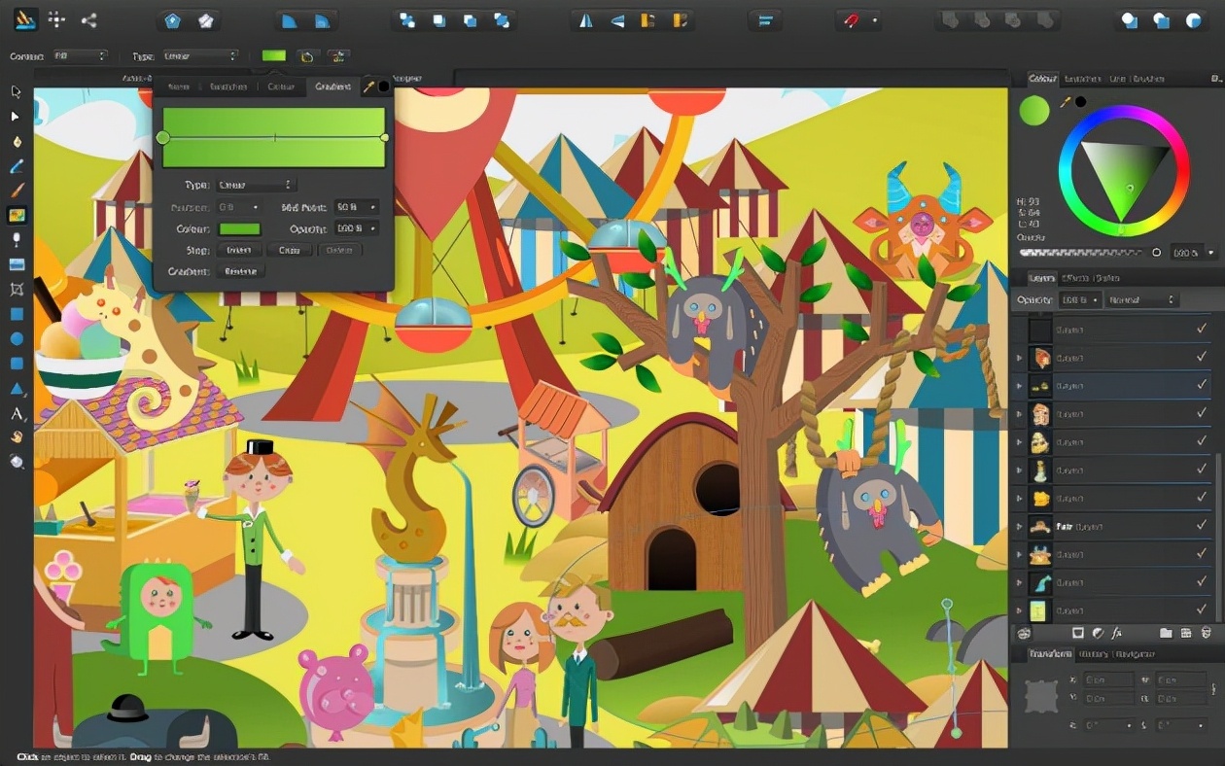Hide the topmost layer via checkmark

[1202, 330]
